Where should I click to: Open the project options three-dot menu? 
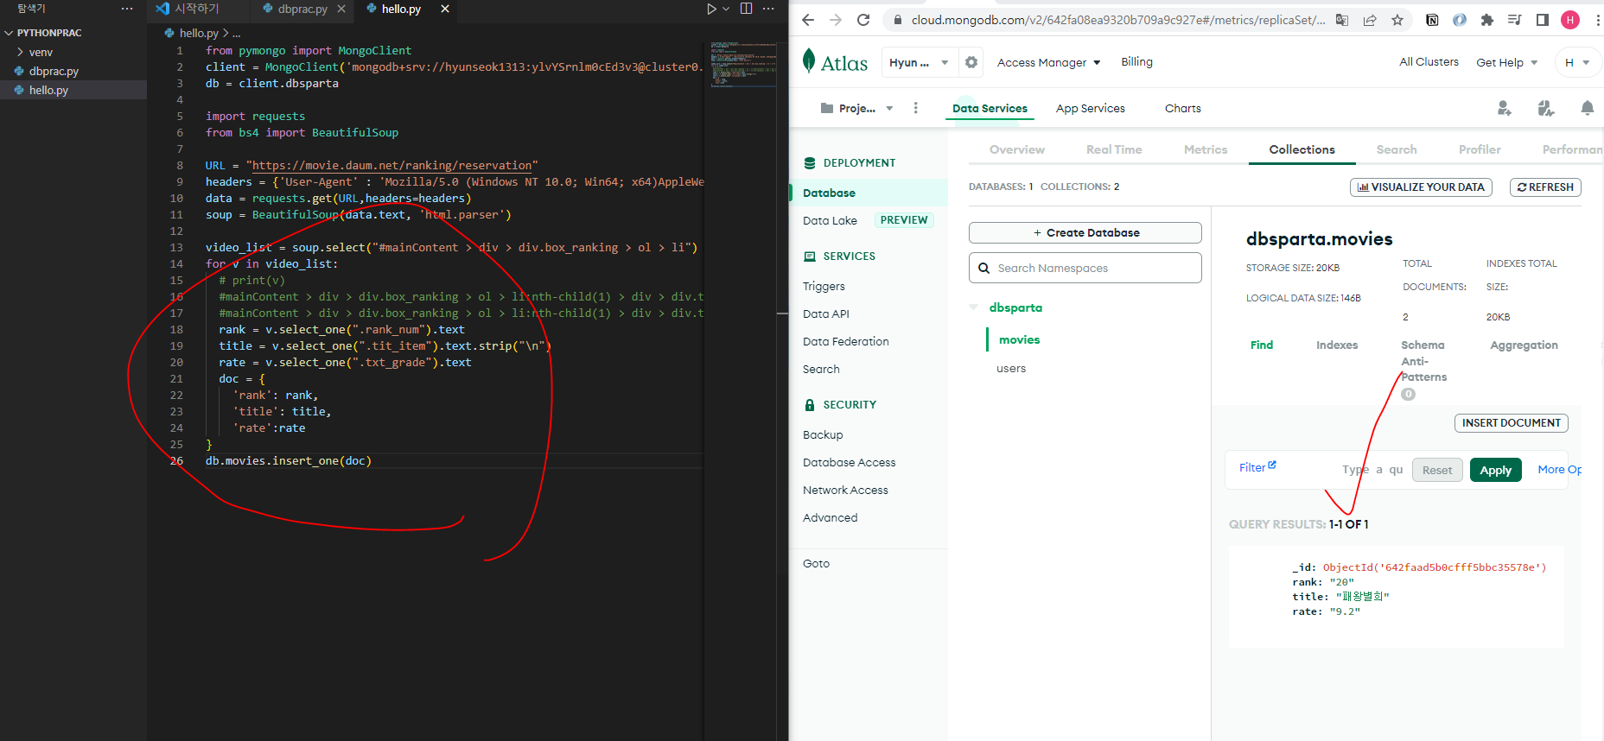pyautogui.click(x=916, y=108)
